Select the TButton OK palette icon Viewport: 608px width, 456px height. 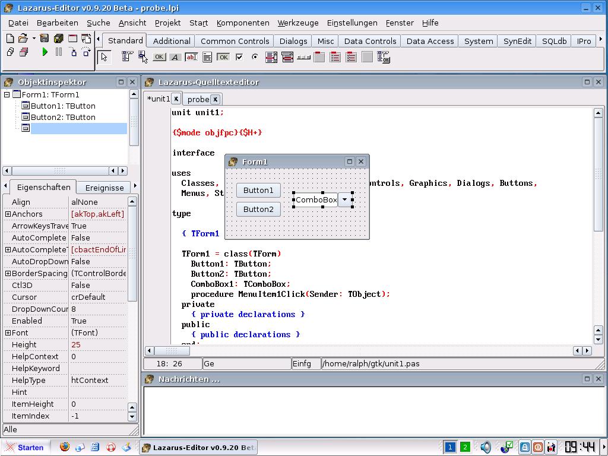click(159, 58)
